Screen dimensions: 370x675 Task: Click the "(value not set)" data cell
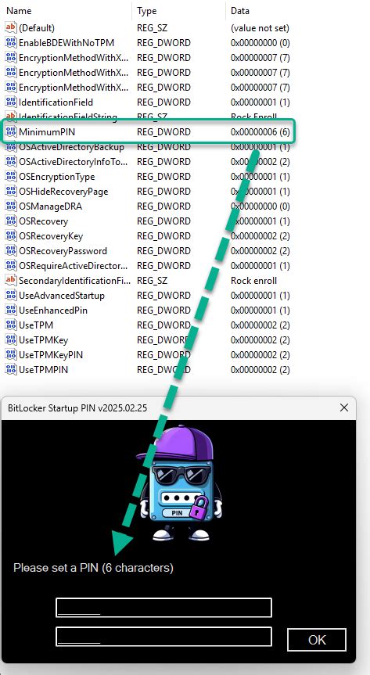(x=260, y=28)
